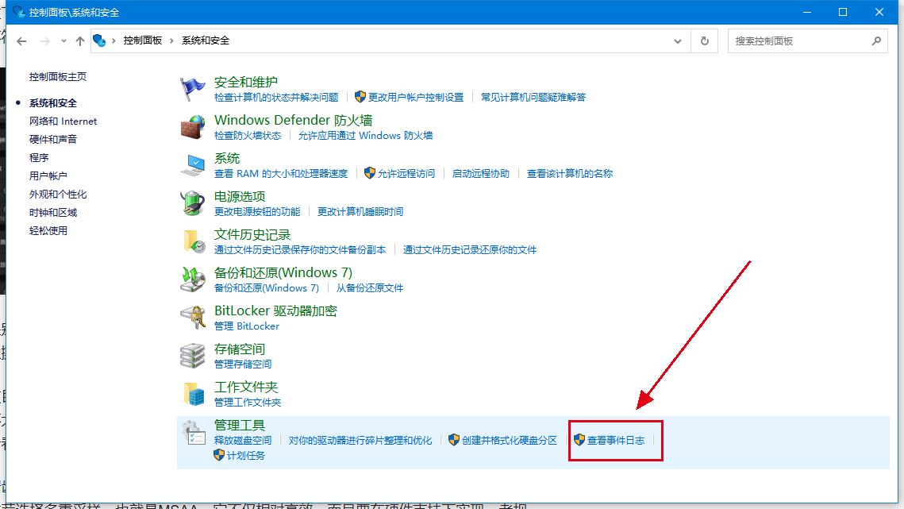Click the forward arrow navigation button
The width and height of the screenshot is (904, 509).
point(45,41)
